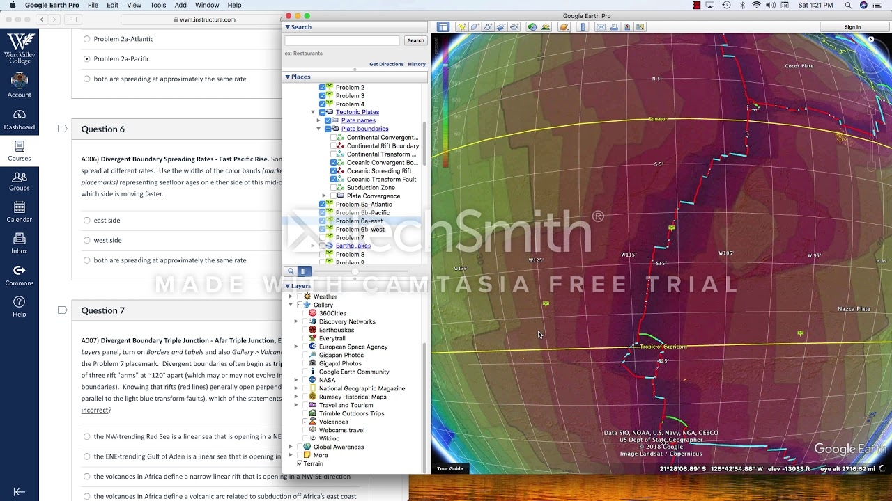Screen dimensions: 892x501
Task: Click the planet switcher icon
Action: click(x=564, y=27)
